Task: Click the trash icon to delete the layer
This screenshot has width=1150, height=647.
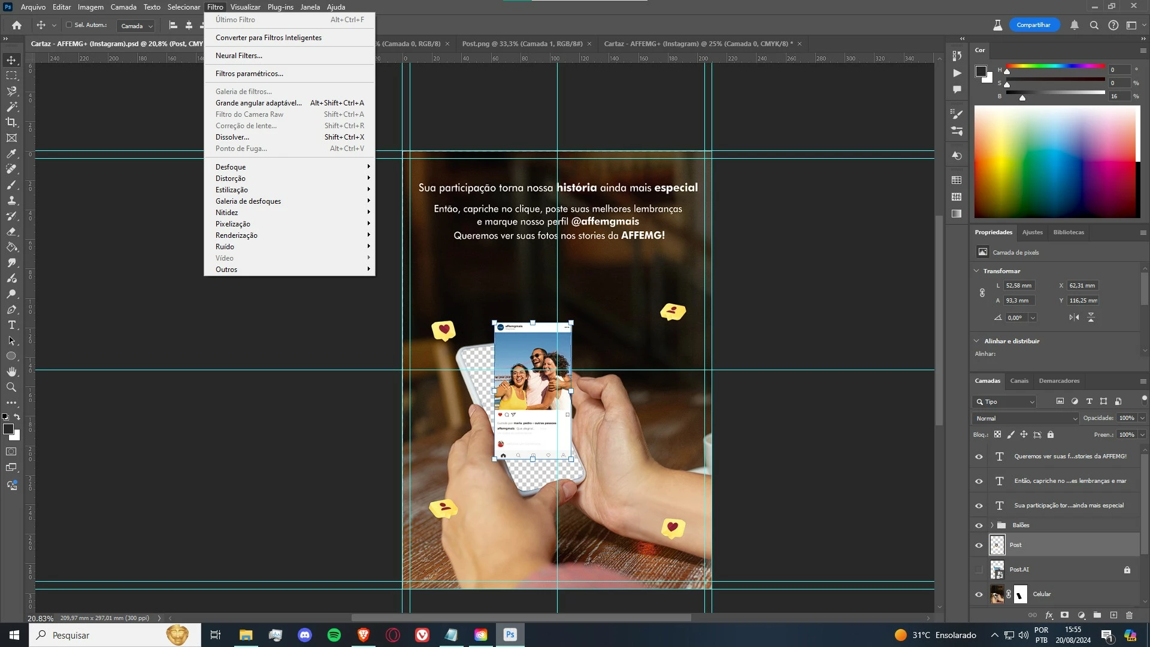Action: 1130,615
